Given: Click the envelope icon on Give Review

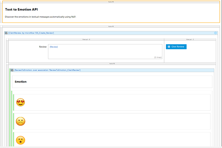Looking at the screenshot, I should (x=169, y=47).
